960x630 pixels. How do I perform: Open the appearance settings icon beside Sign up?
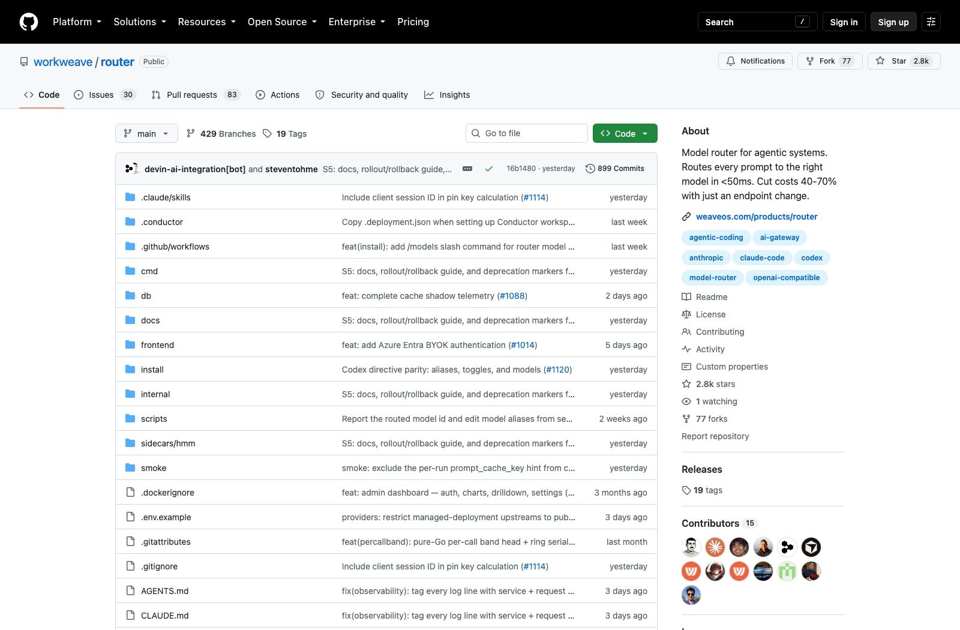(x=931, y=22)
